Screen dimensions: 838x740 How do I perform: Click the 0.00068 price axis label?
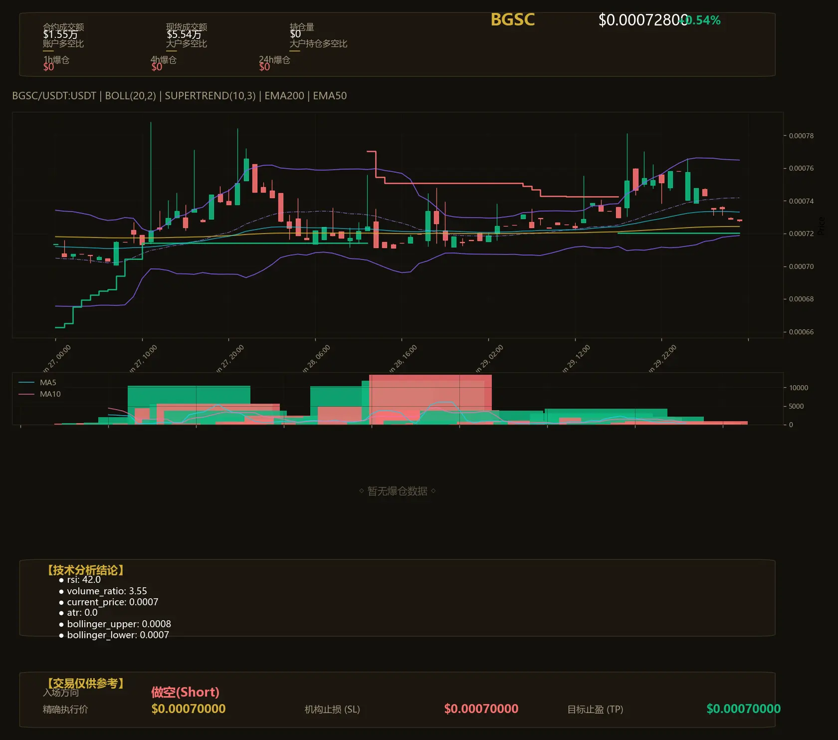pos(801,299)
